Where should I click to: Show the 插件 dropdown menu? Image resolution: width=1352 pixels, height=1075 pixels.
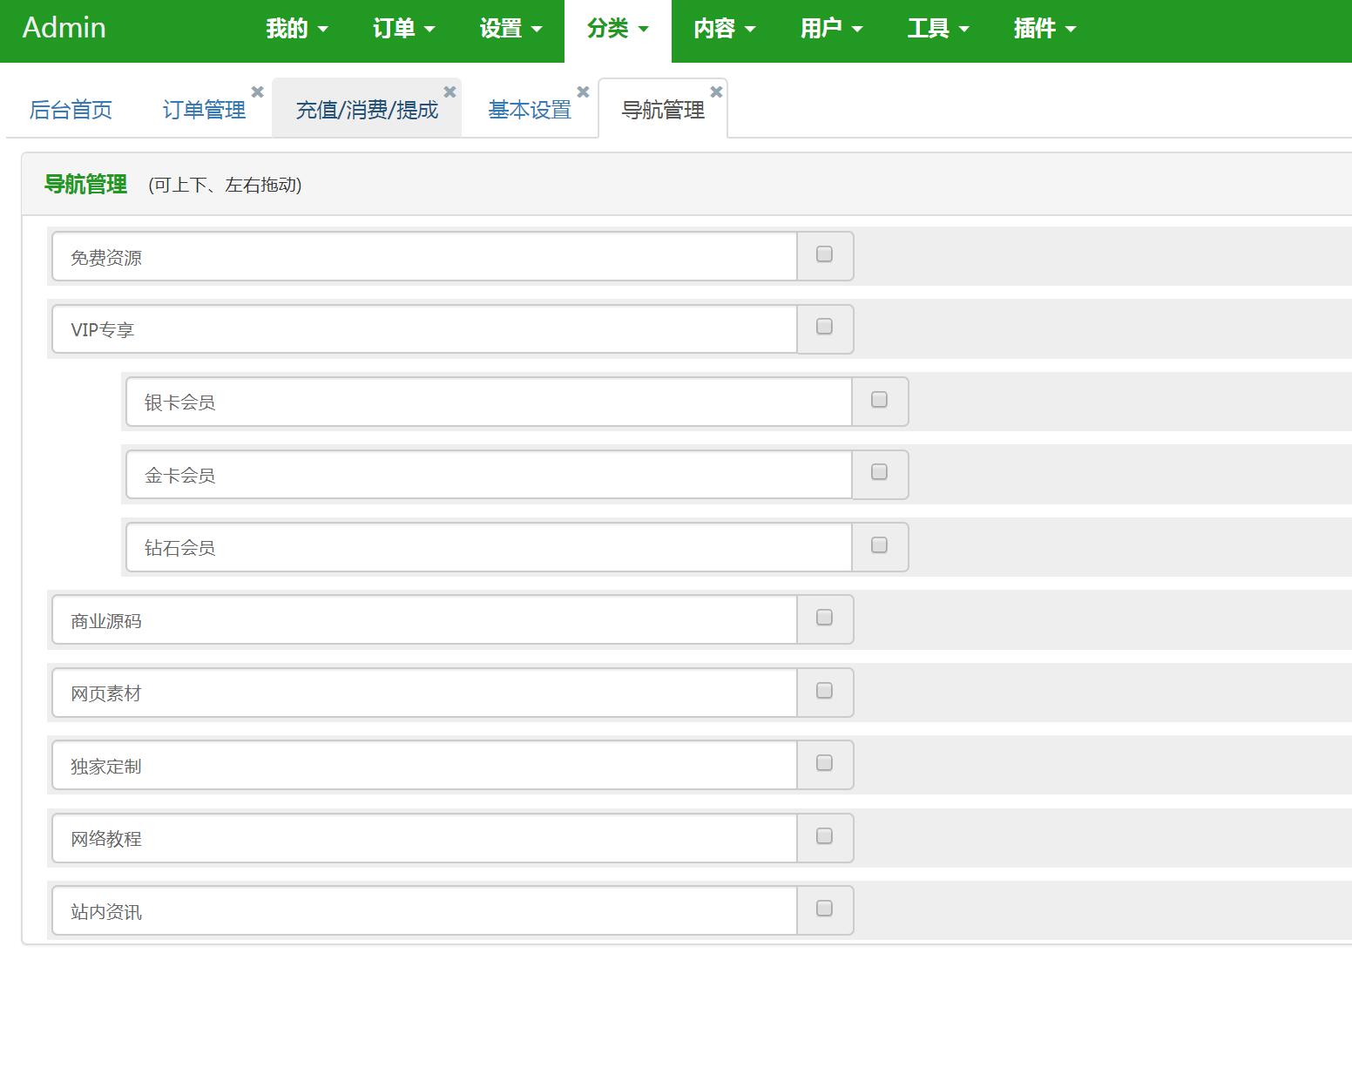point(1045,29)
